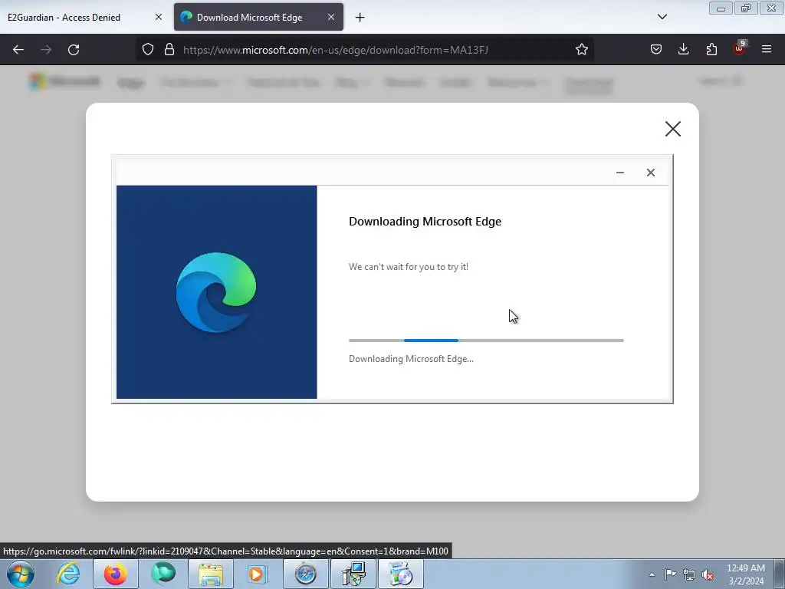The height and width of the screenshot is (589, 785).
Task: Reload the current page
Action: (74, 50)
